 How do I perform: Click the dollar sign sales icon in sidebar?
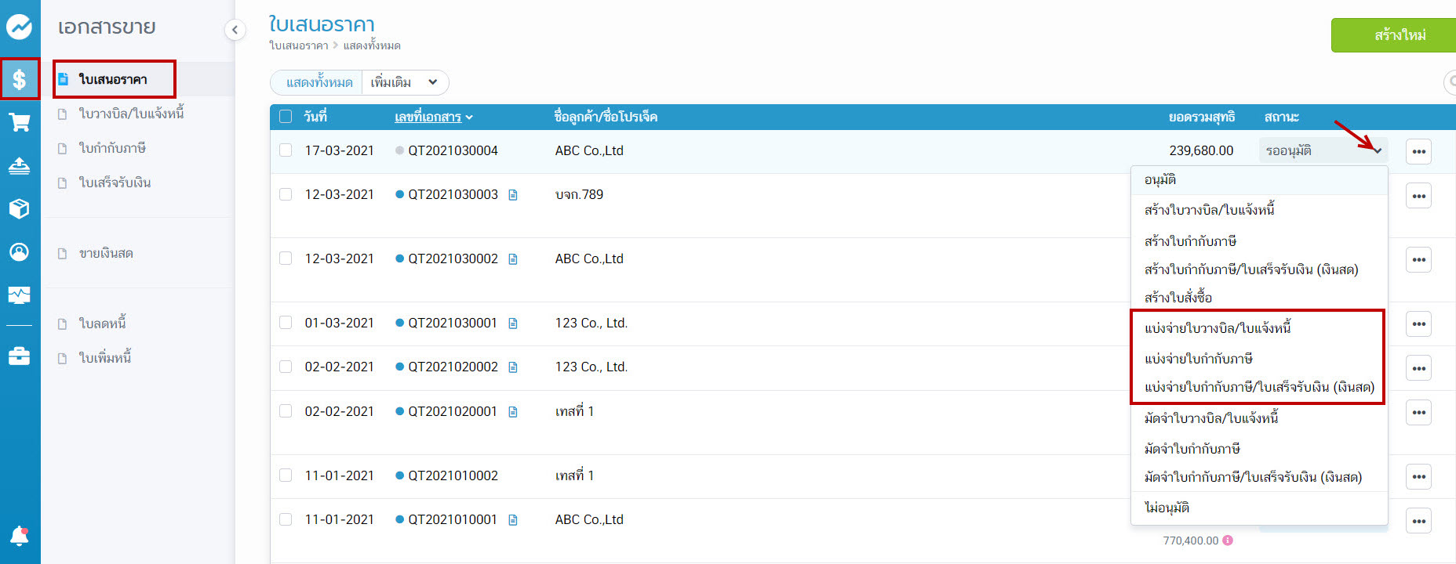pyautogui.click(x=20, y=79)
